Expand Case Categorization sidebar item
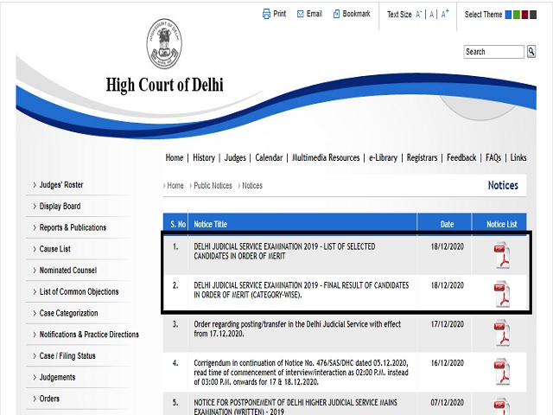Viewport: 553px width, 415px height. click(69, 313)
